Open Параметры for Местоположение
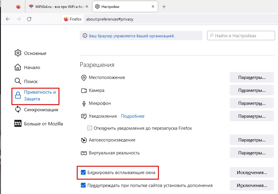The height and width of the screenshot is (194, 278). [x=252, y=77]
